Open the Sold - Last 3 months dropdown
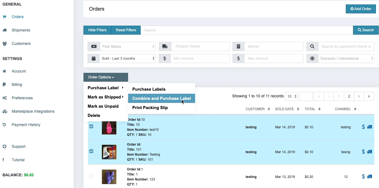The image size is (379, 188). (128, 59)
